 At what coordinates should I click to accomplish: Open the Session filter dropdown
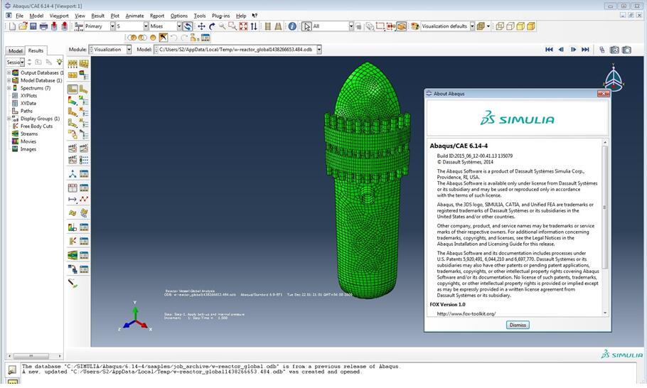pyautogui.click(x=22, y=63)
